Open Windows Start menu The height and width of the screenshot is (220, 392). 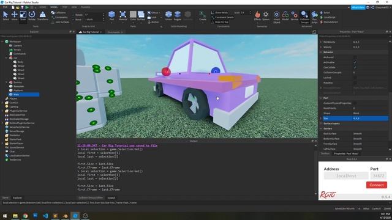pos(5,216)
